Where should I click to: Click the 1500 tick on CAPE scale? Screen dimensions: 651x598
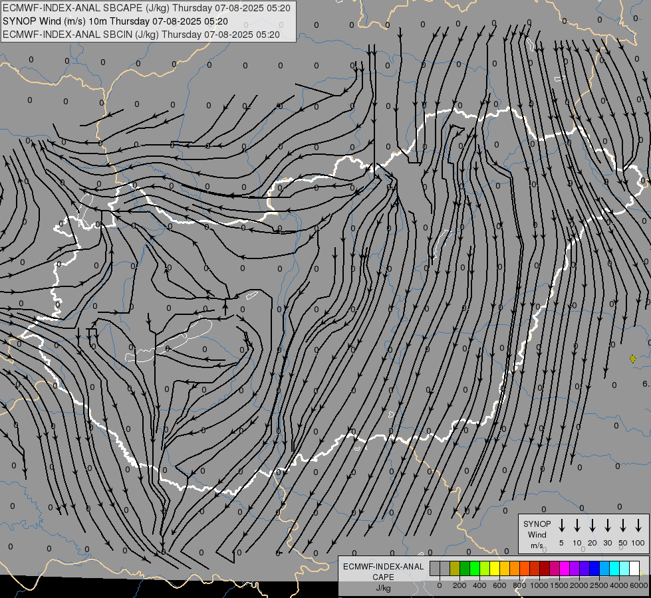[559, 585]
